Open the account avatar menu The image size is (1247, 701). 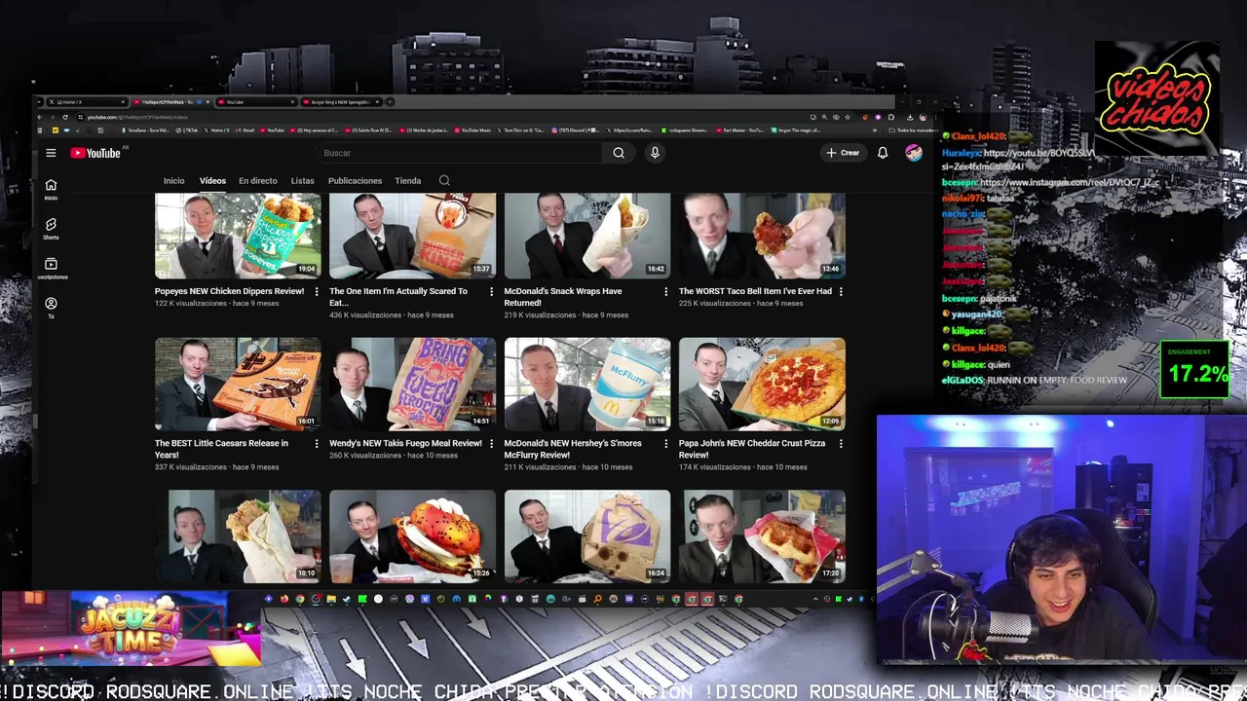click(x=914, y=153)
